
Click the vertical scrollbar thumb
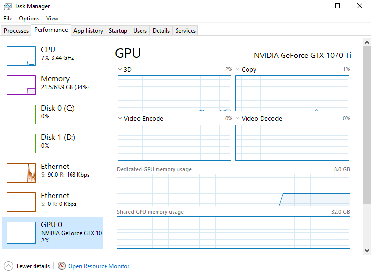coord(367,125)
